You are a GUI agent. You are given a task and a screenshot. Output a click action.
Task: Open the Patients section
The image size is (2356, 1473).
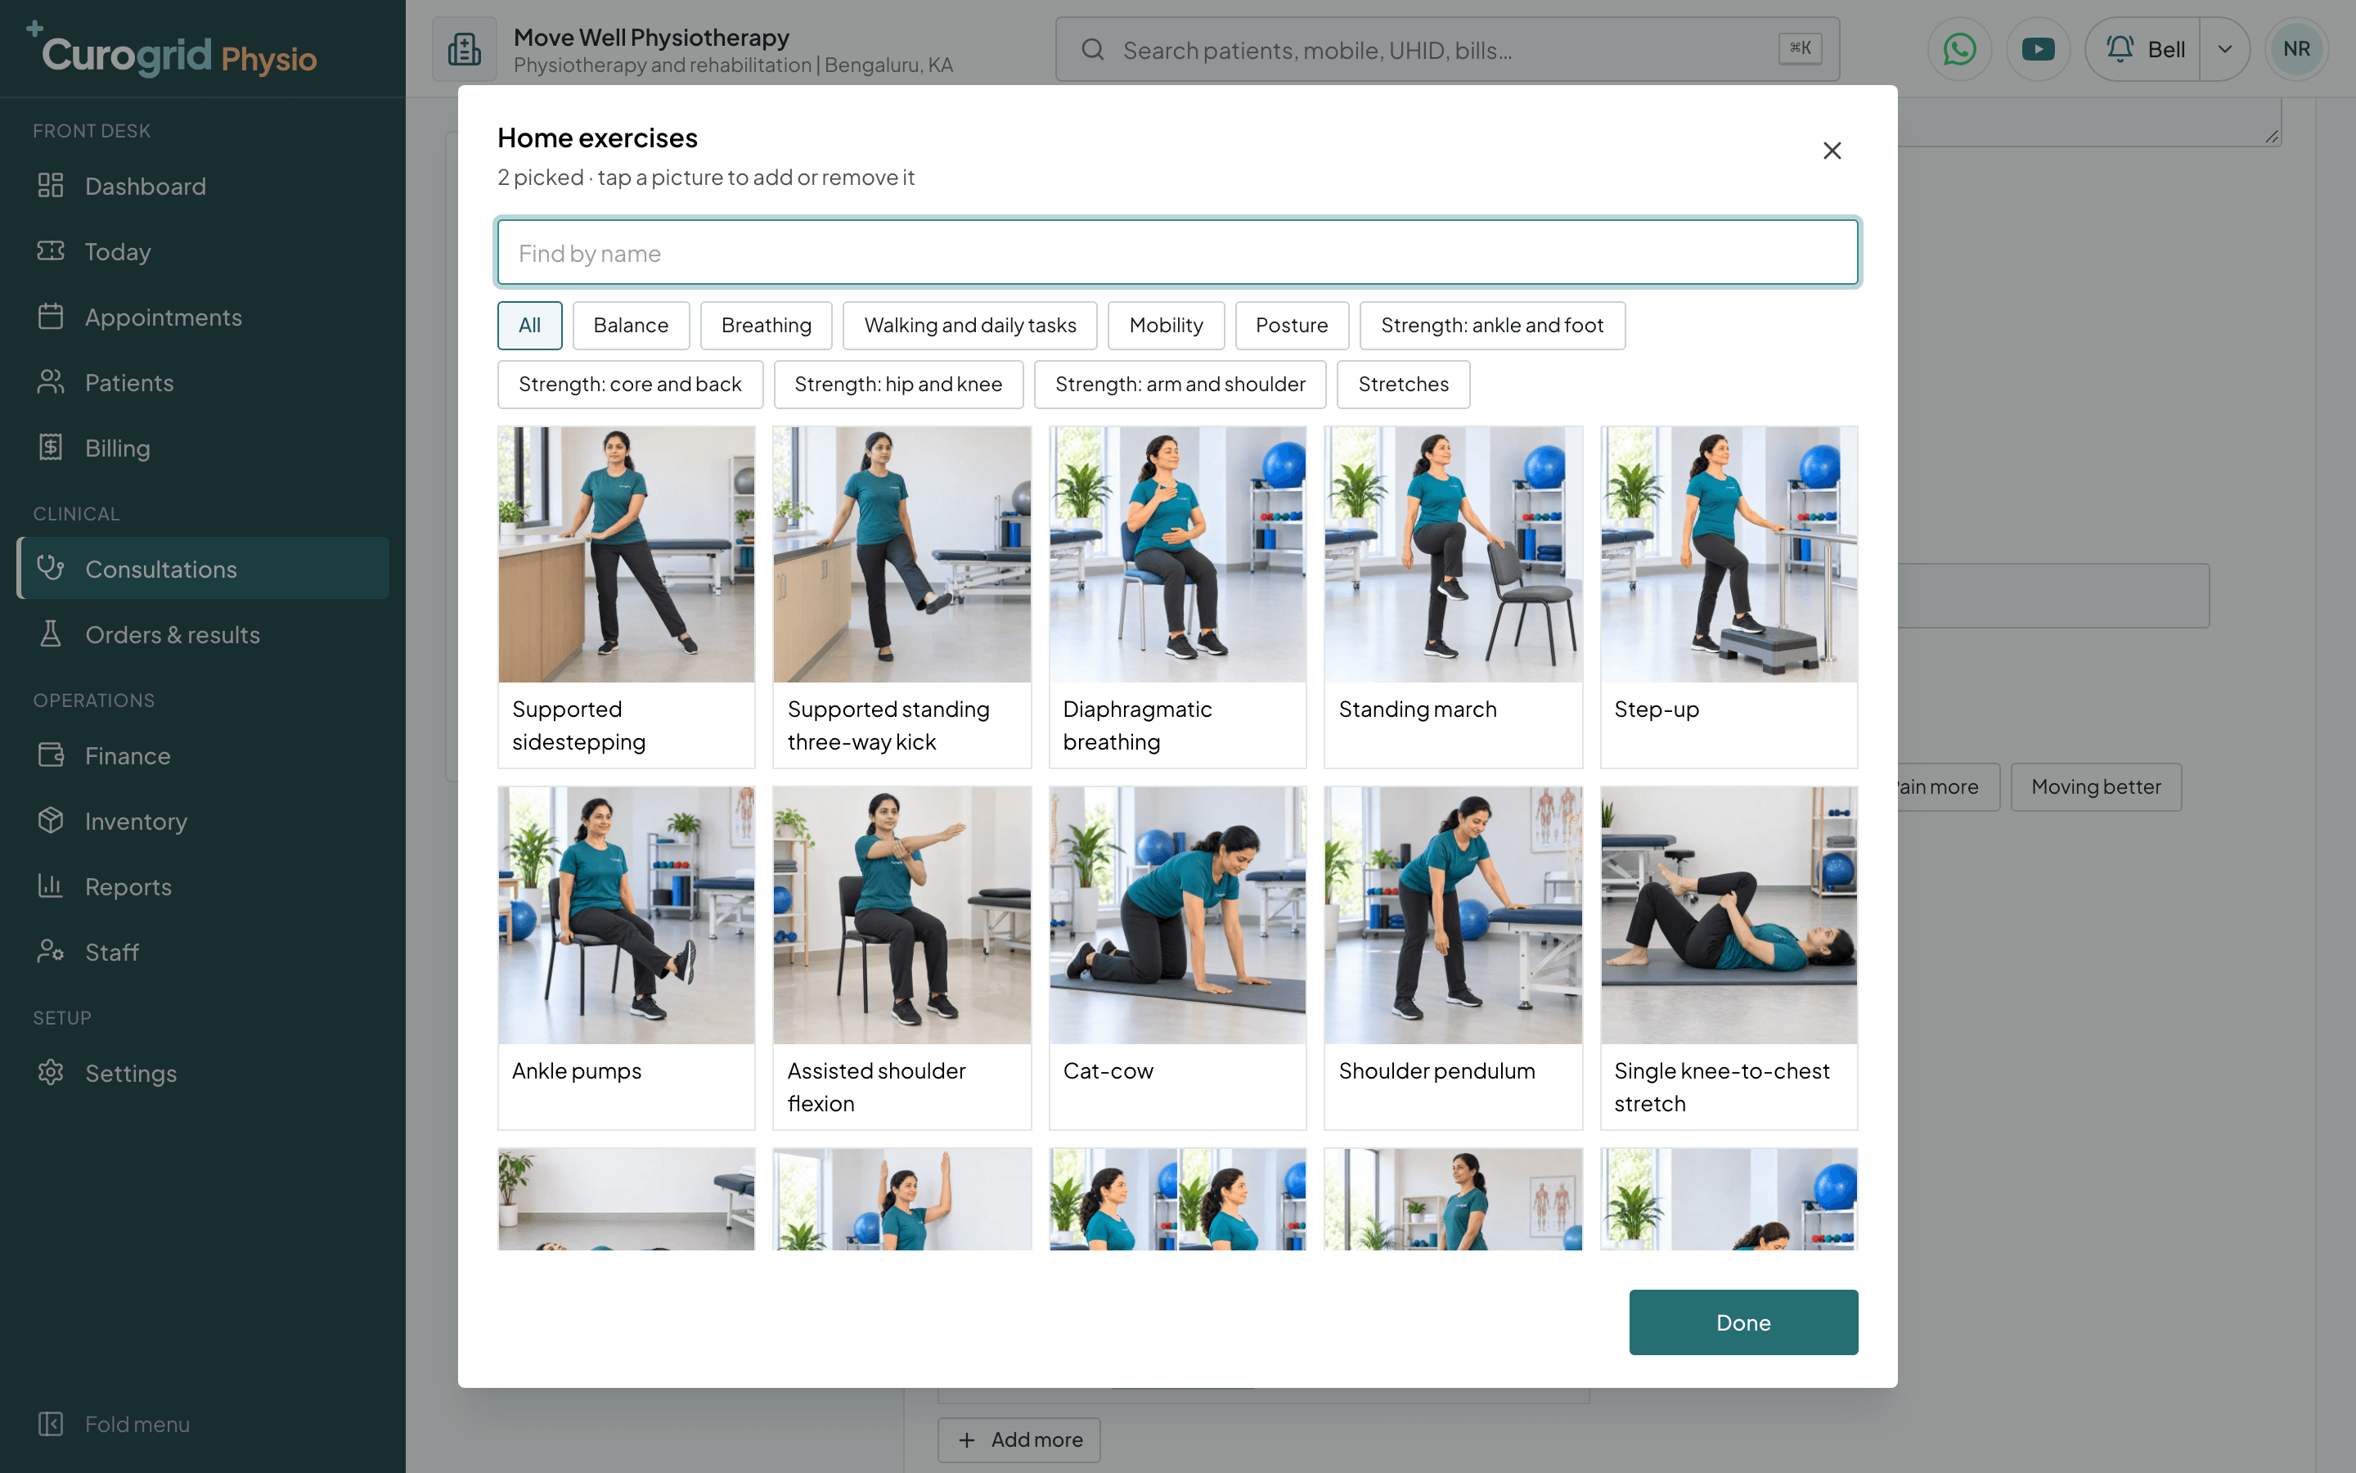(x=203, y=382)
